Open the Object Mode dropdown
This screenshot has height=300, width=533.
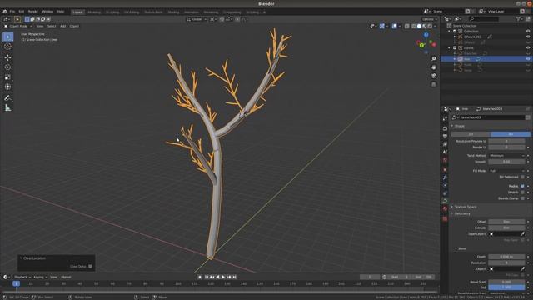[x=18, y=26]
